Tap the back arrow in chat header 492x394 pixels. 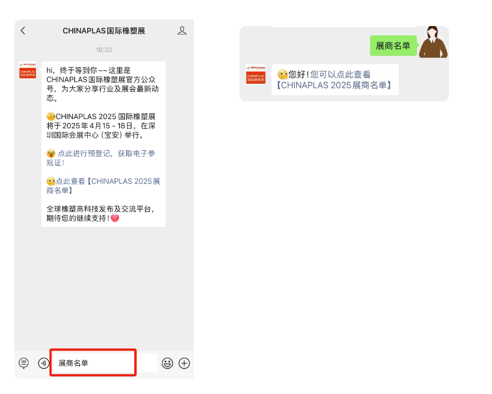click(23, 31)
